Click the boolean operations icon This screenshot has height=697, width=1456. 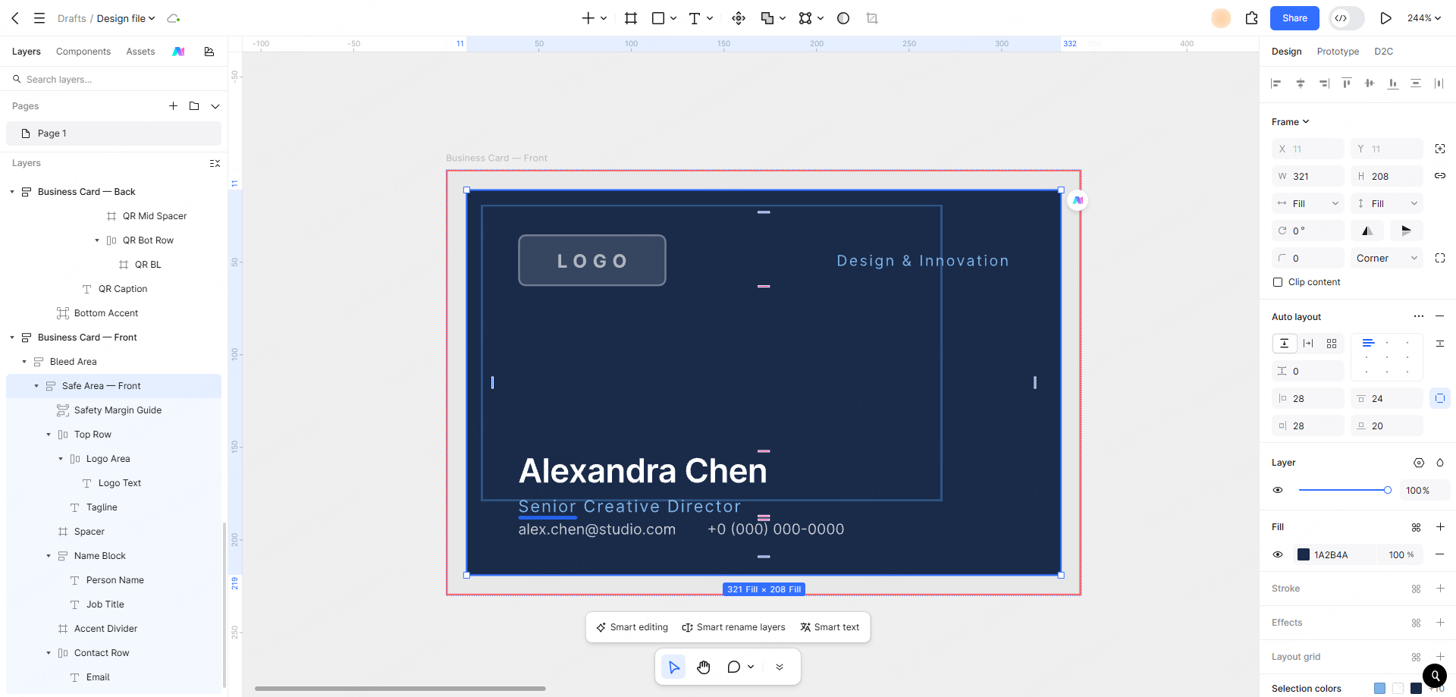[767, 18]
